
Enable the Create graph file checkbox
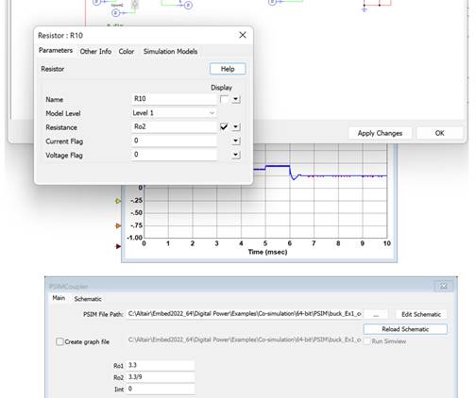(59, 341)
